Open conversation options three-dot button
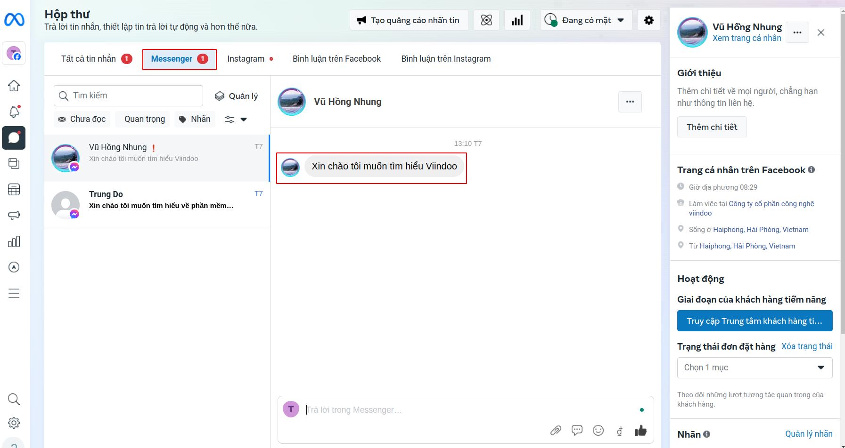This screenshot has height=448, width=845. 630,102
